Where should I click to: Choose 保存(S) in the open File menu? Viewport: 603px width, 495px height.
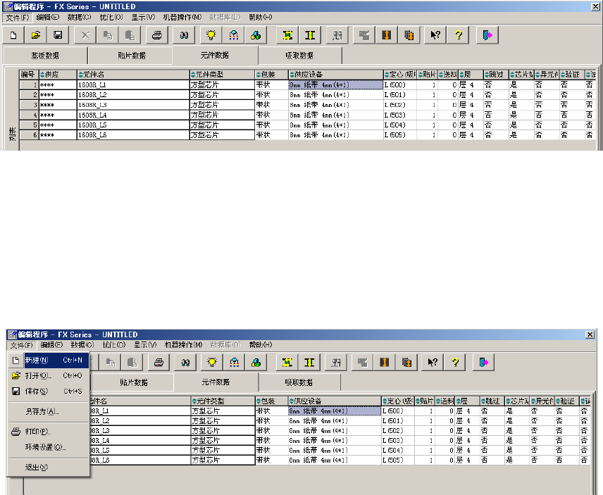[x=49, y=391]
